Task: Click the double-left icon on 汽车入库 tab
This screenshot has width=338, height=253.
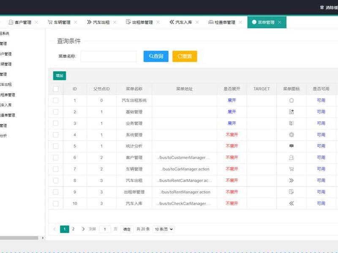Action: tap(172, 22)
